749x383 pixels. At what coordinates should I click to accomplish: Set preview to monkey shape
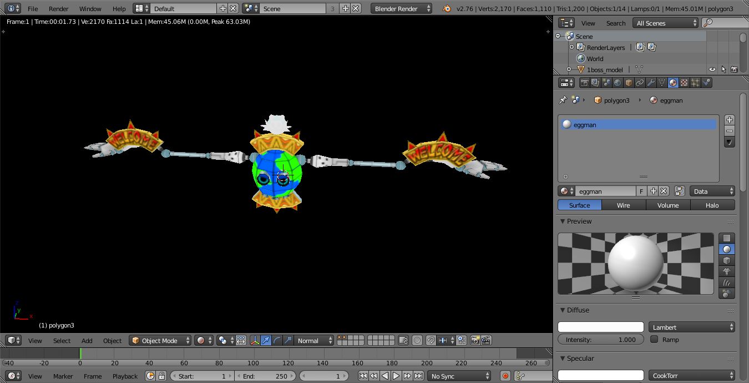pos(727,271)
